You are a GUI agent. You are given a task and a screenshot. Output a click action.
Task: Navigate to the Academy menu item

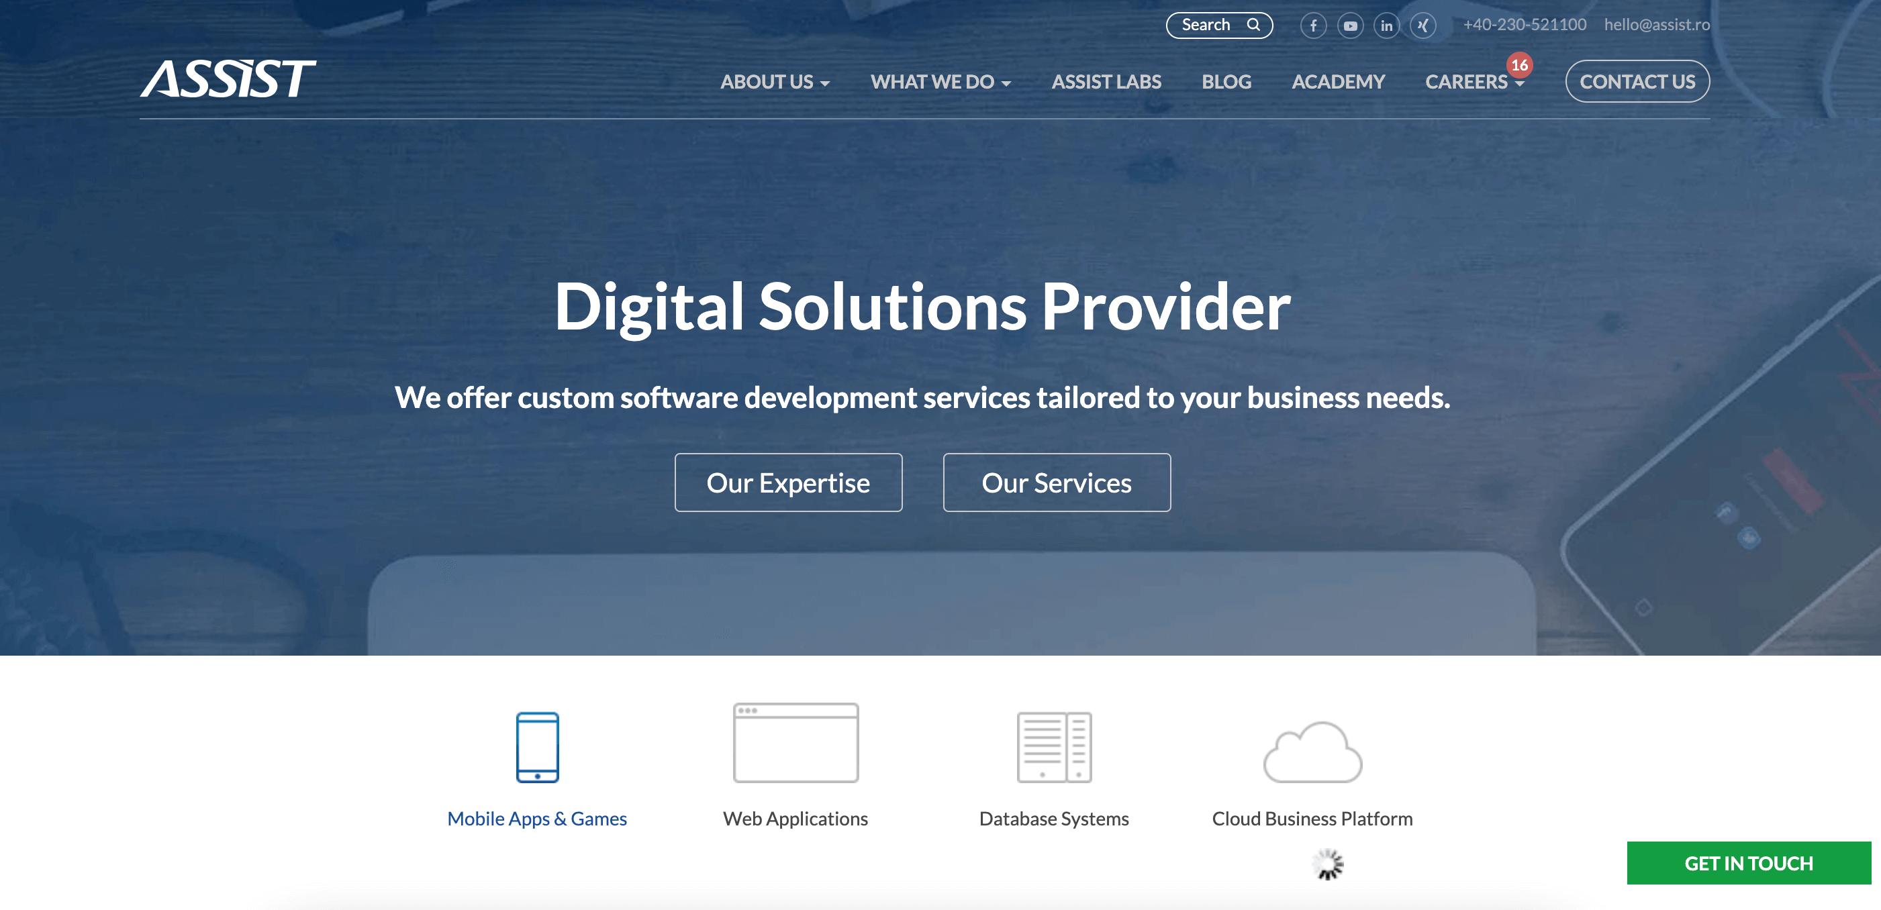(1339, 81)
